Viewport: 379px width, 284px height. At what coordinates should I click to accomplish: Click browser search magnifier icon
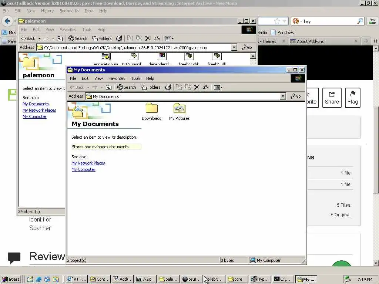[x=360, y=21]
